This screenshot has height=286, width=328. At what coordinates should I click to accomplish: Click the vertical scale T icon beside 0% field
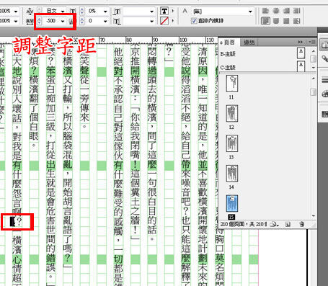(x=73, y=11)
